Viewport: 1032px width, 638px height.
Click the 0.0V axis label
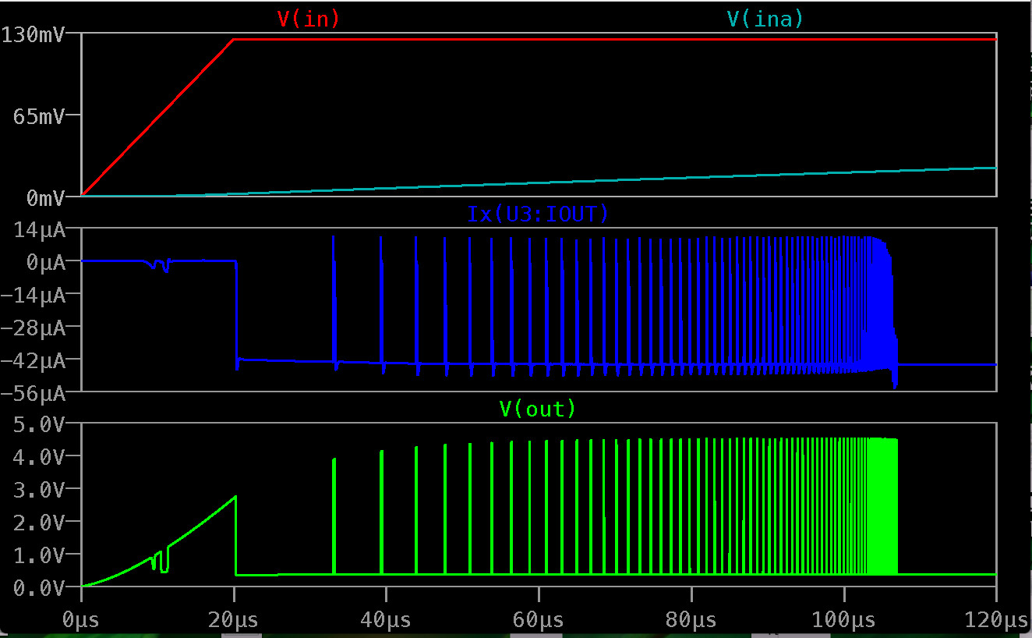click(x=37, y=588)
